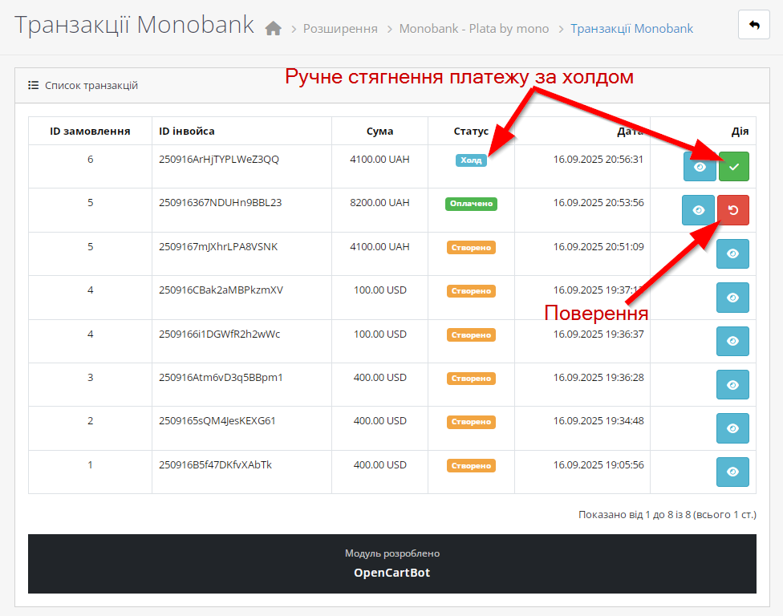Viewport: 783px width, 616px height.
Task: Click date 16.09.2025 20:53:56
Action: tap(598, 203)
